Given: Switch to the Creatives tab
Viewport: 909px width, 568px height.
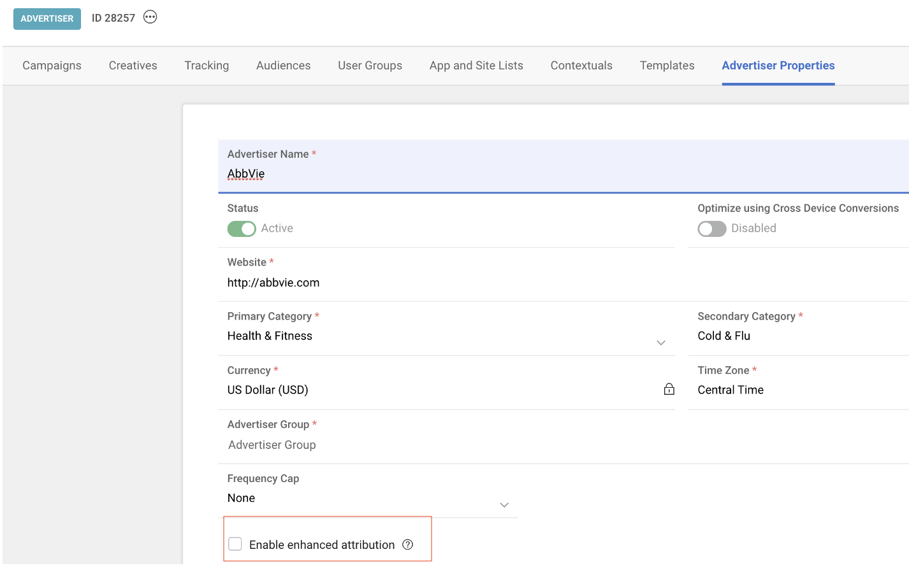Looking at the screenshot, I should [133, 66].
